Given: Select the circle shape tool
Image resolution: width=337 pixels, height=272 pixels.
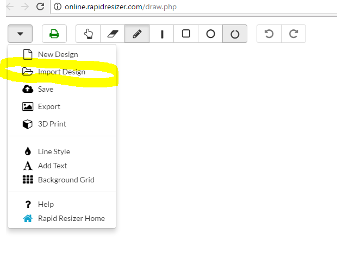Looking at the screenshot, I should tap(211, 34).
